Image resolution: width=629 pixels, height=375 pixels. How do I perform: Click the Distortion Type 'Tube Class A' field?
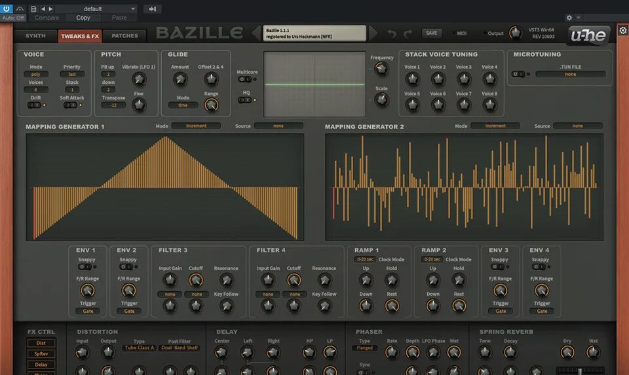139,348
